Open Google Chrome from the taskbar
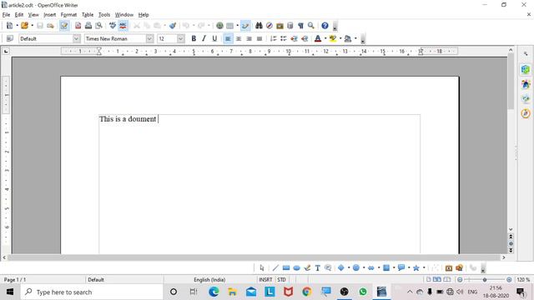The image size is (534, 300). coord(307,292)
